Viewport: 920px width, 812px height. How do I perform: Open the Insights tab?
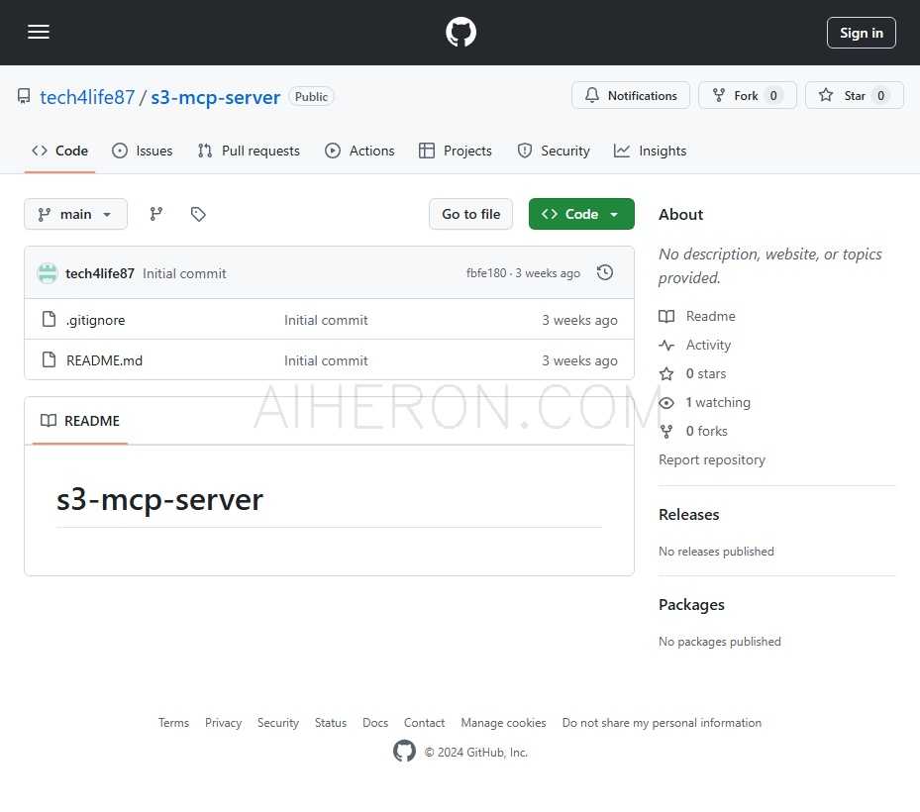coord(651,151)
